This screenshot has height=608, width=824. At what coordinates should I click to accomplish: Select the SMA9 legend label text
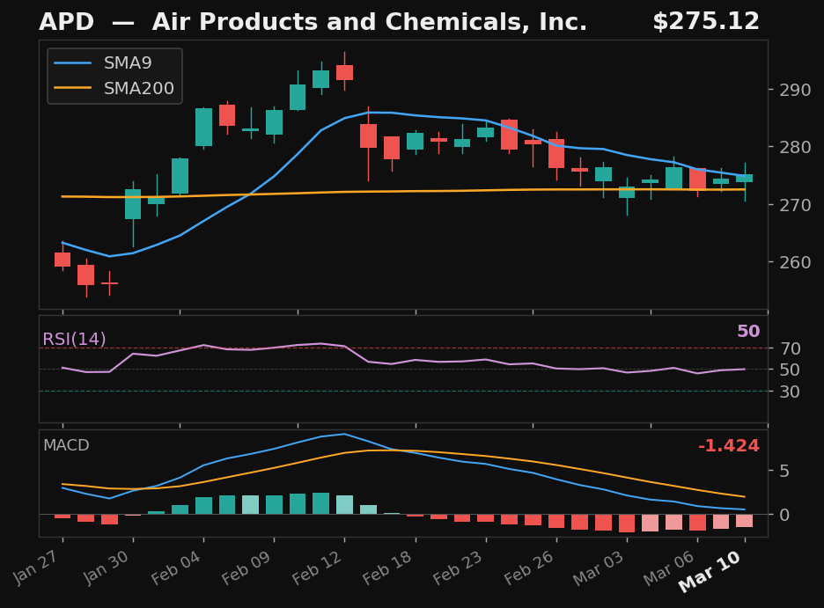pos(128,63)
